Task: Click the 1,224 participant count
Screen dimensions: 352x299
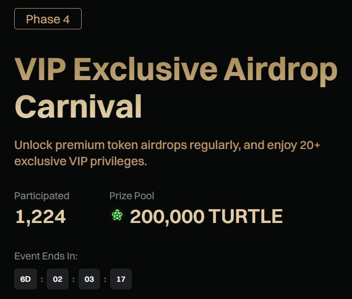Action: click(41, 216)
